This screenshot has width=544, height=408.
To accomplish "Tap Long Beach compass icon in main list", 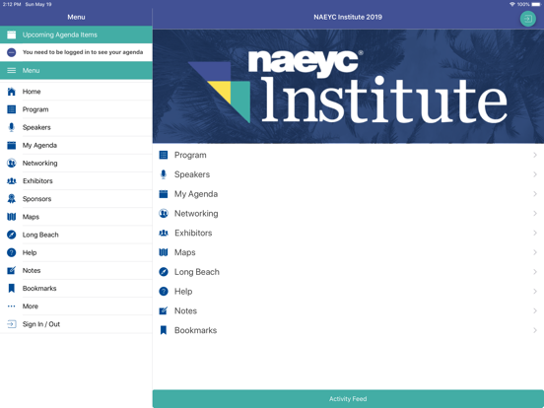I will [164, 272].
